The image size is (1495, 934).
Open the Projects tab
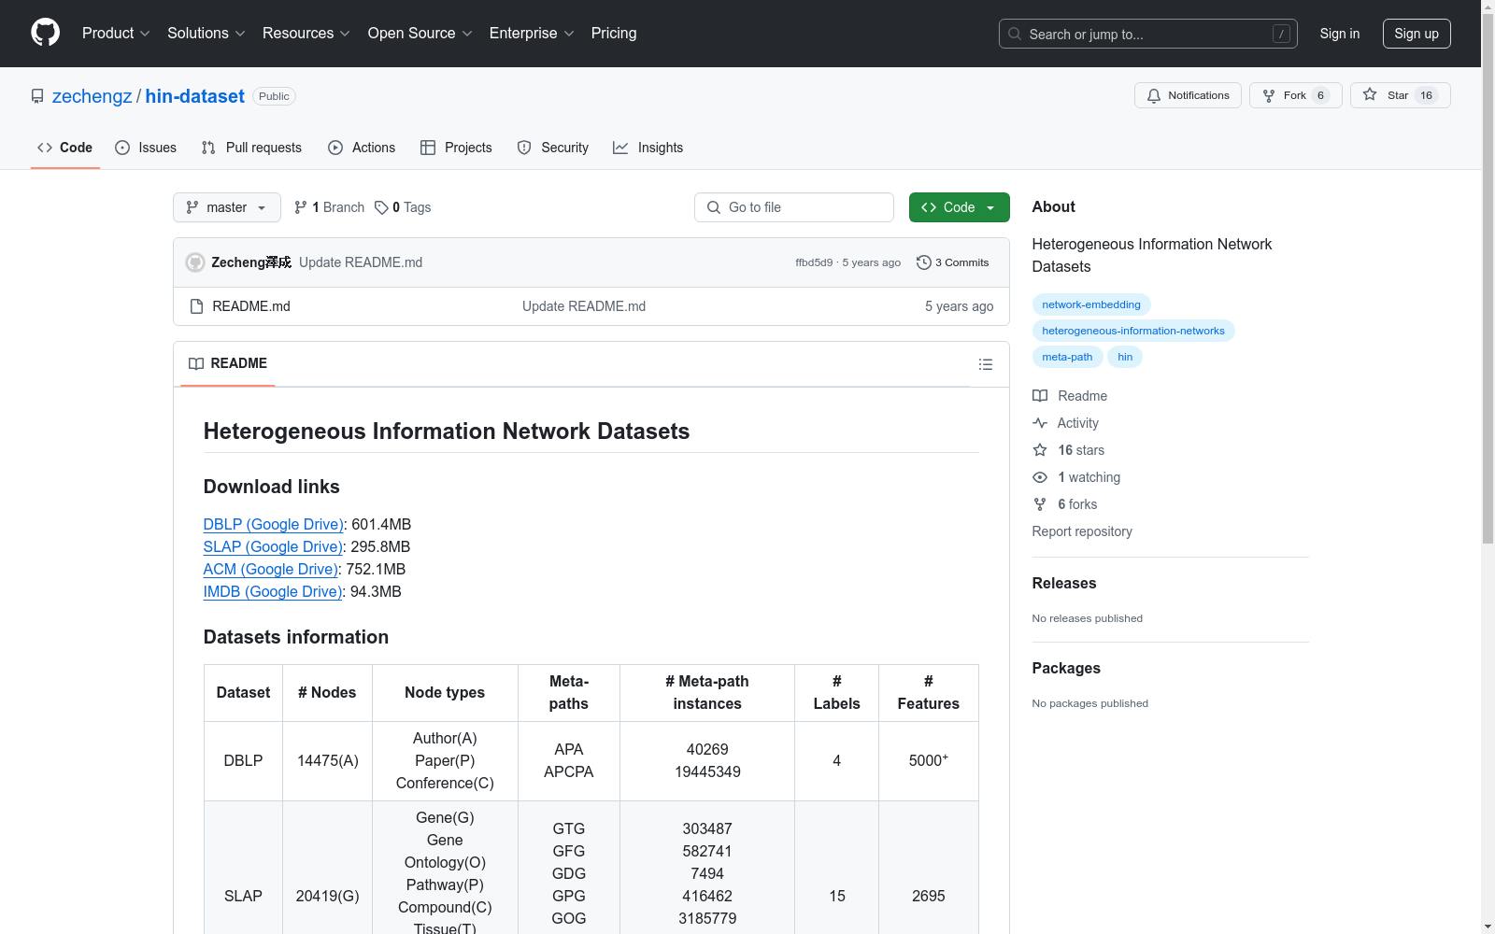pos(456,148)
